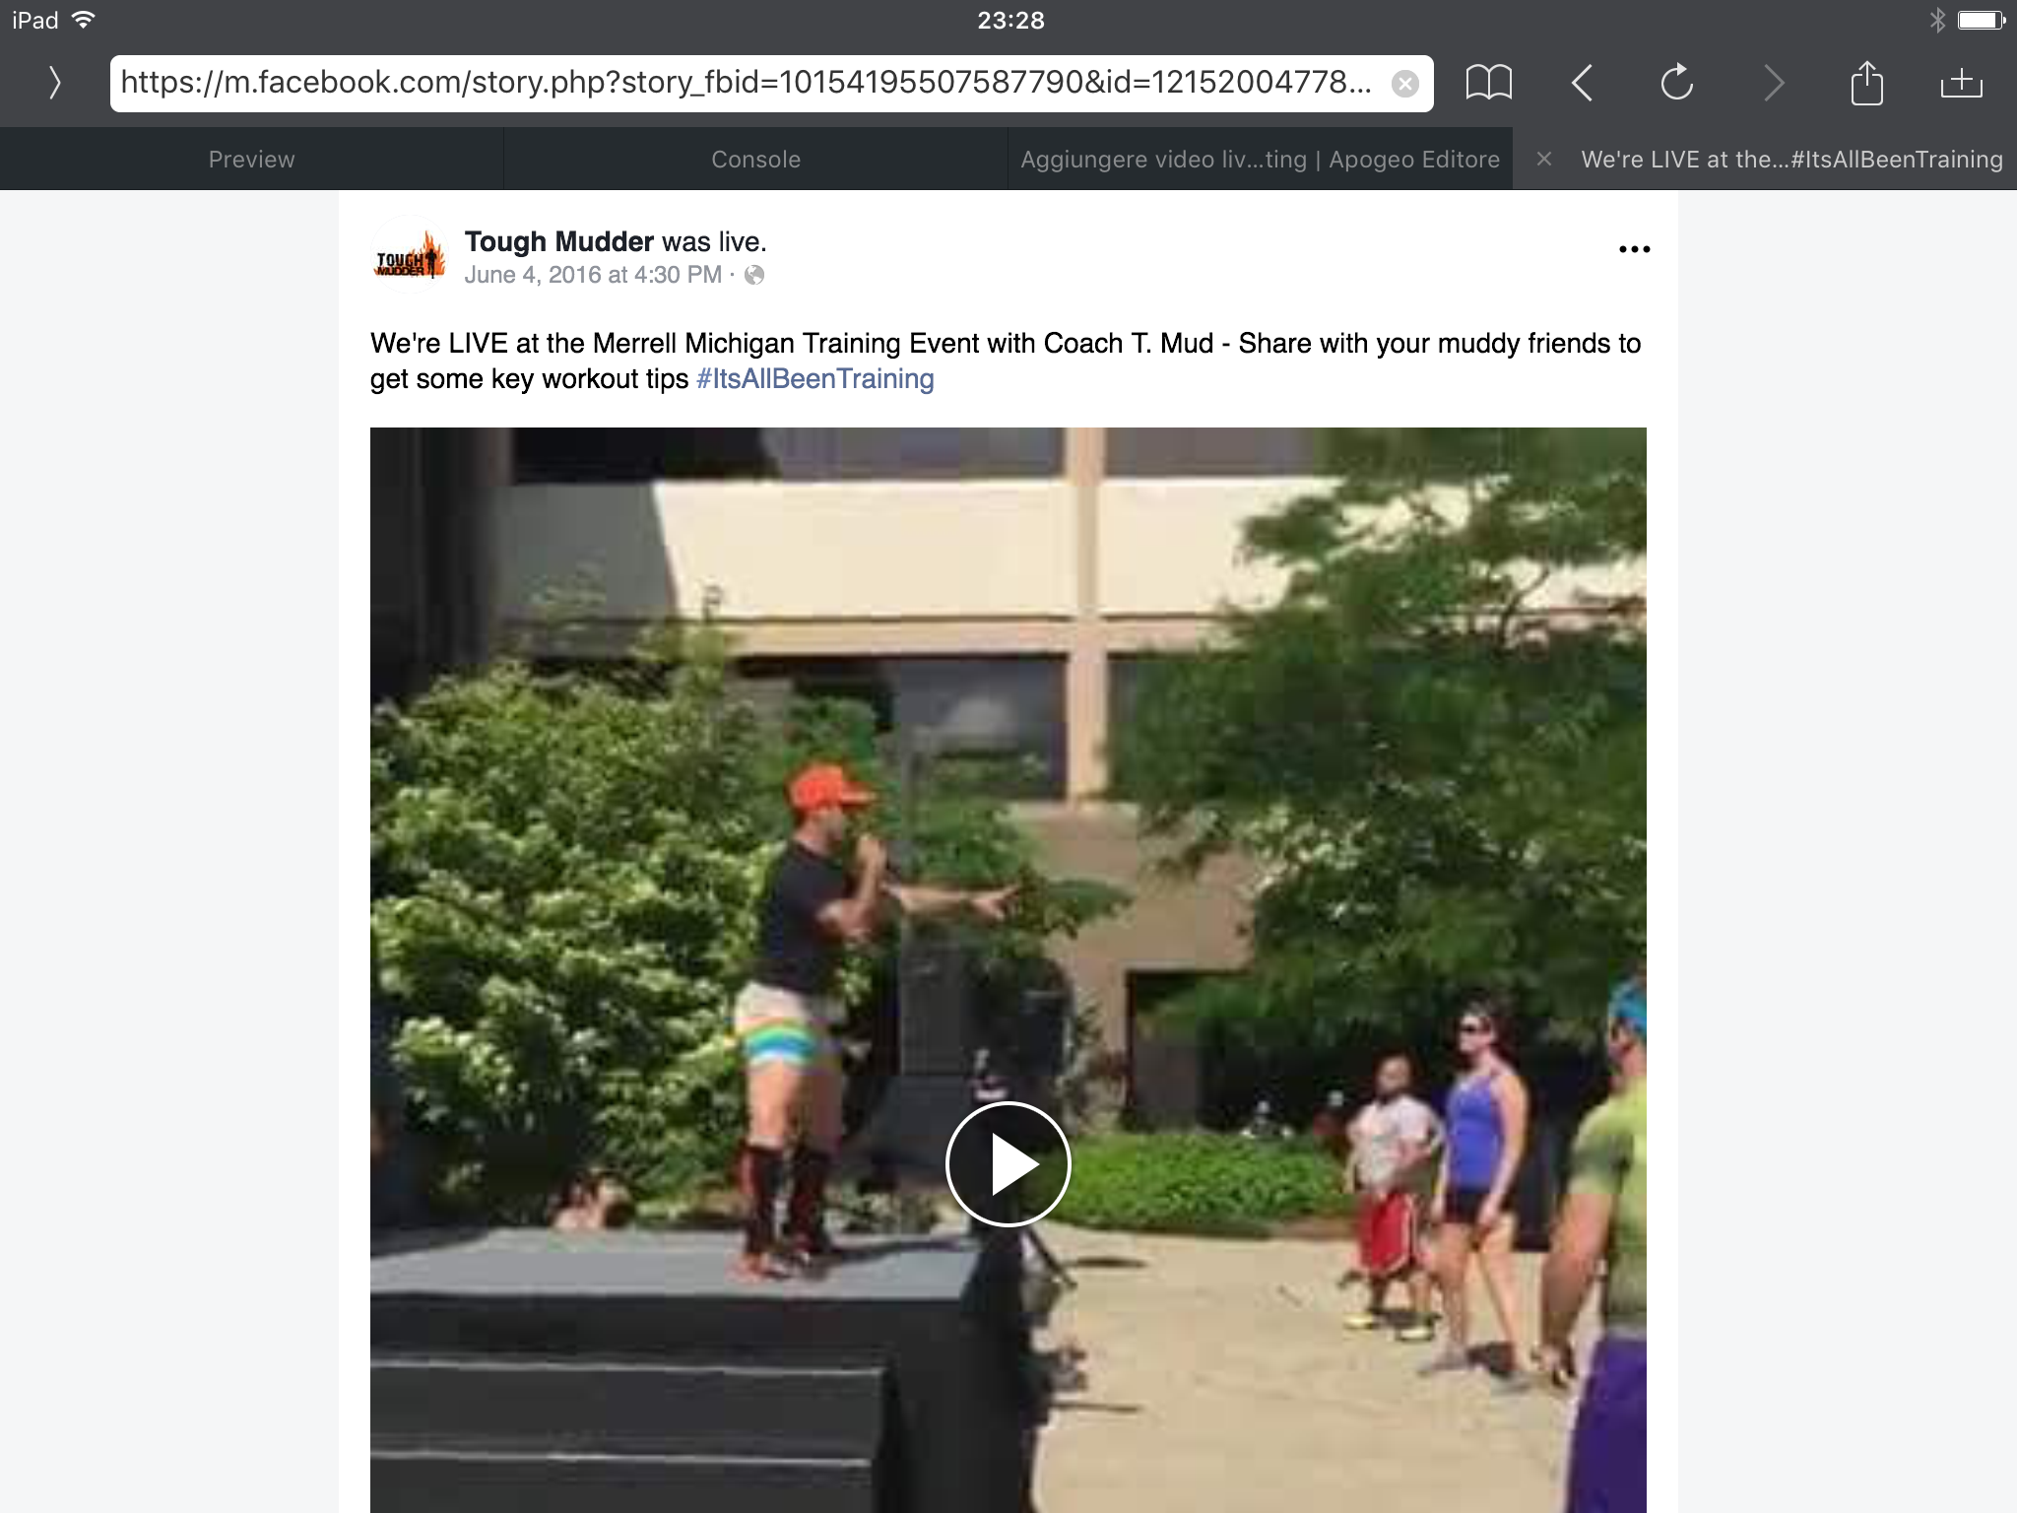
Task: Open the June 4, 2016 timestamp link
Action: (x=593, y=275)
